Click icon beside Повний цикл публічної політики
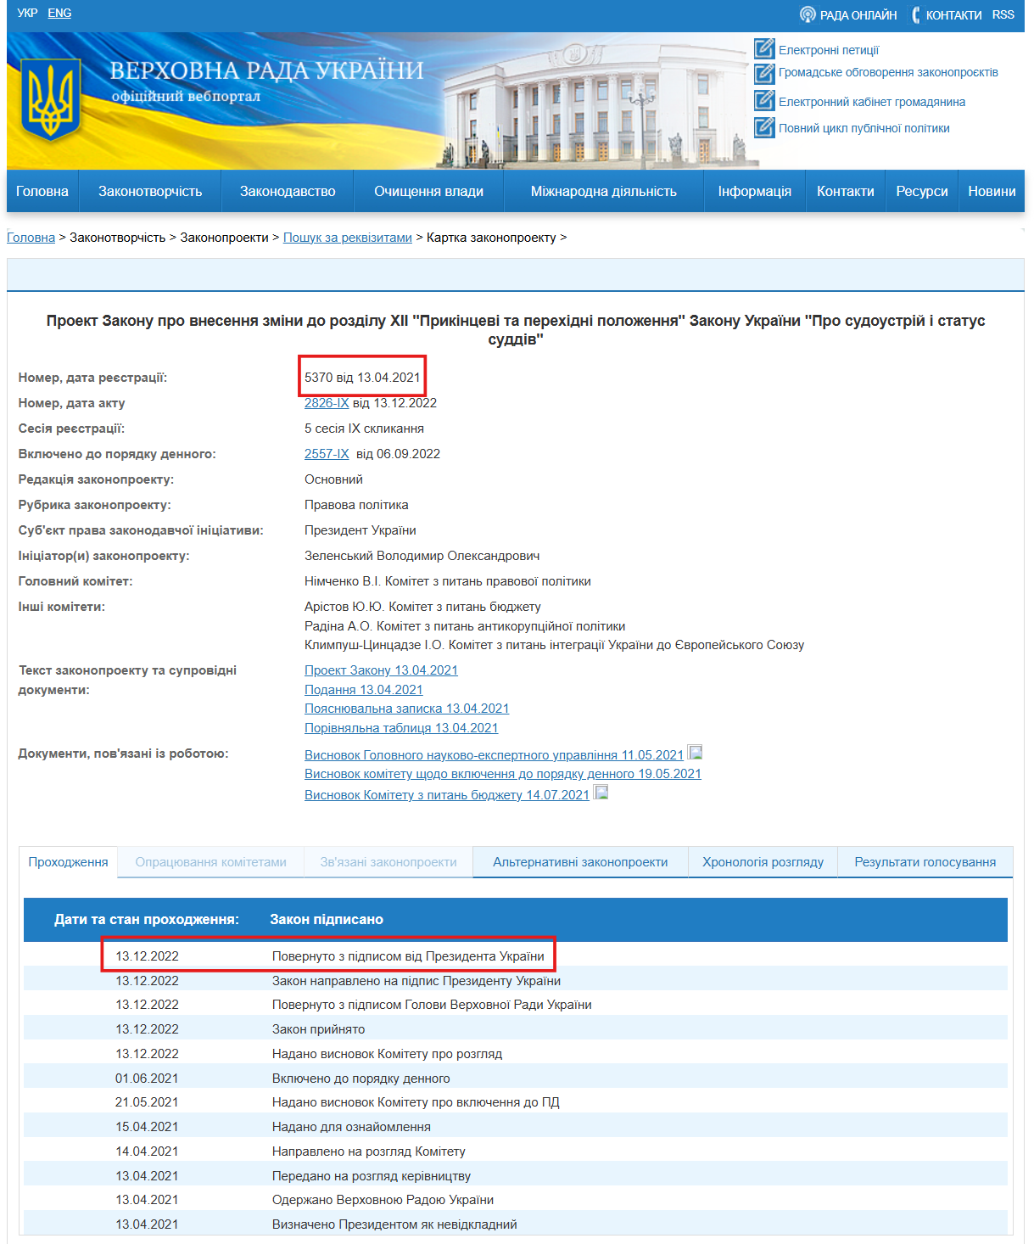 coord(764,128)
